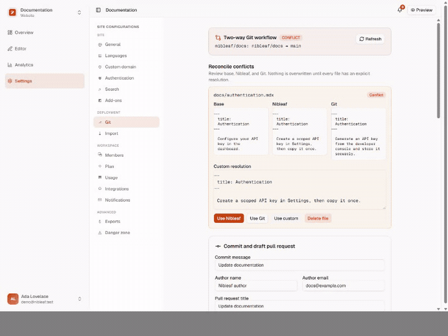
Task: Open Languages settings
Action: (126, 56)
